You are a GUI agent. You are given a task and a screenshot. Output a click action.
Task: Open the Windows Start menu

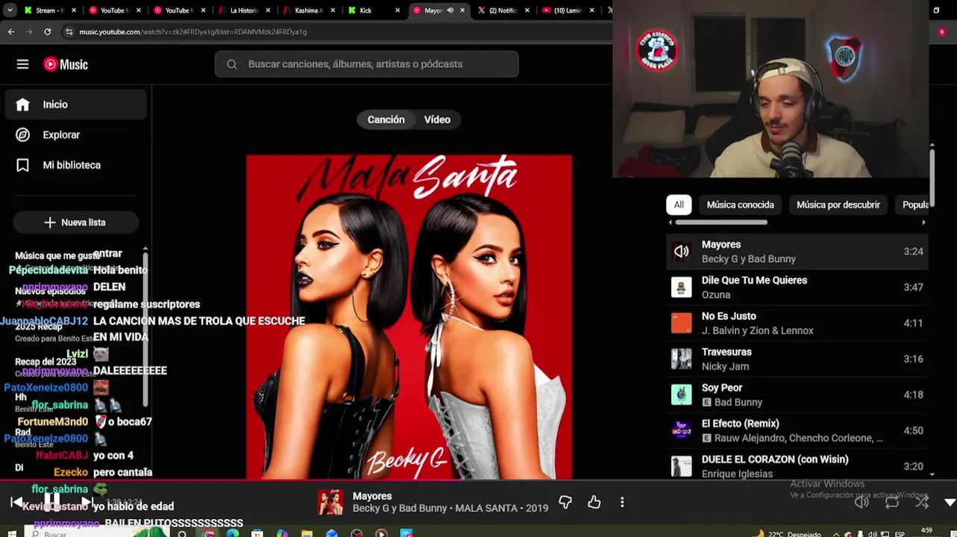tap(11, 533)
